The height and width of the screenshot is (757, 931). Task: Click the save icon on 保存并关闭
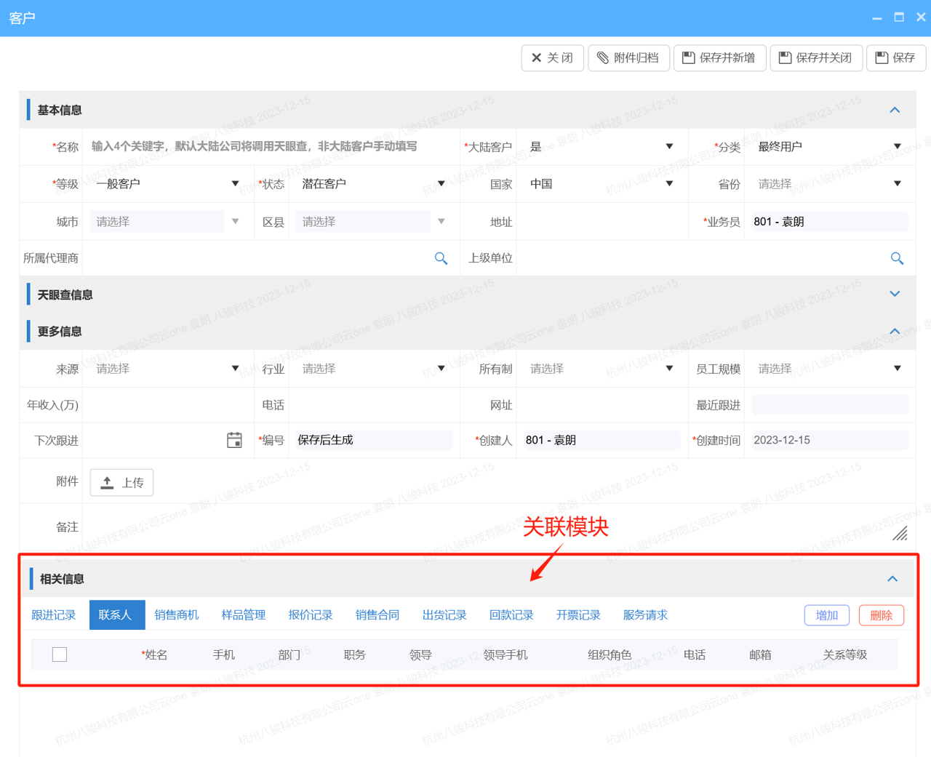point(786,58)
